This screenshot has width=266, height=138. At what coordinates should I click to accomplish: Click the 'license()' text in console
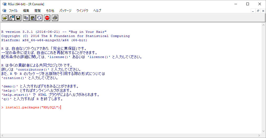pyautogui.click(x=59, y=57)
